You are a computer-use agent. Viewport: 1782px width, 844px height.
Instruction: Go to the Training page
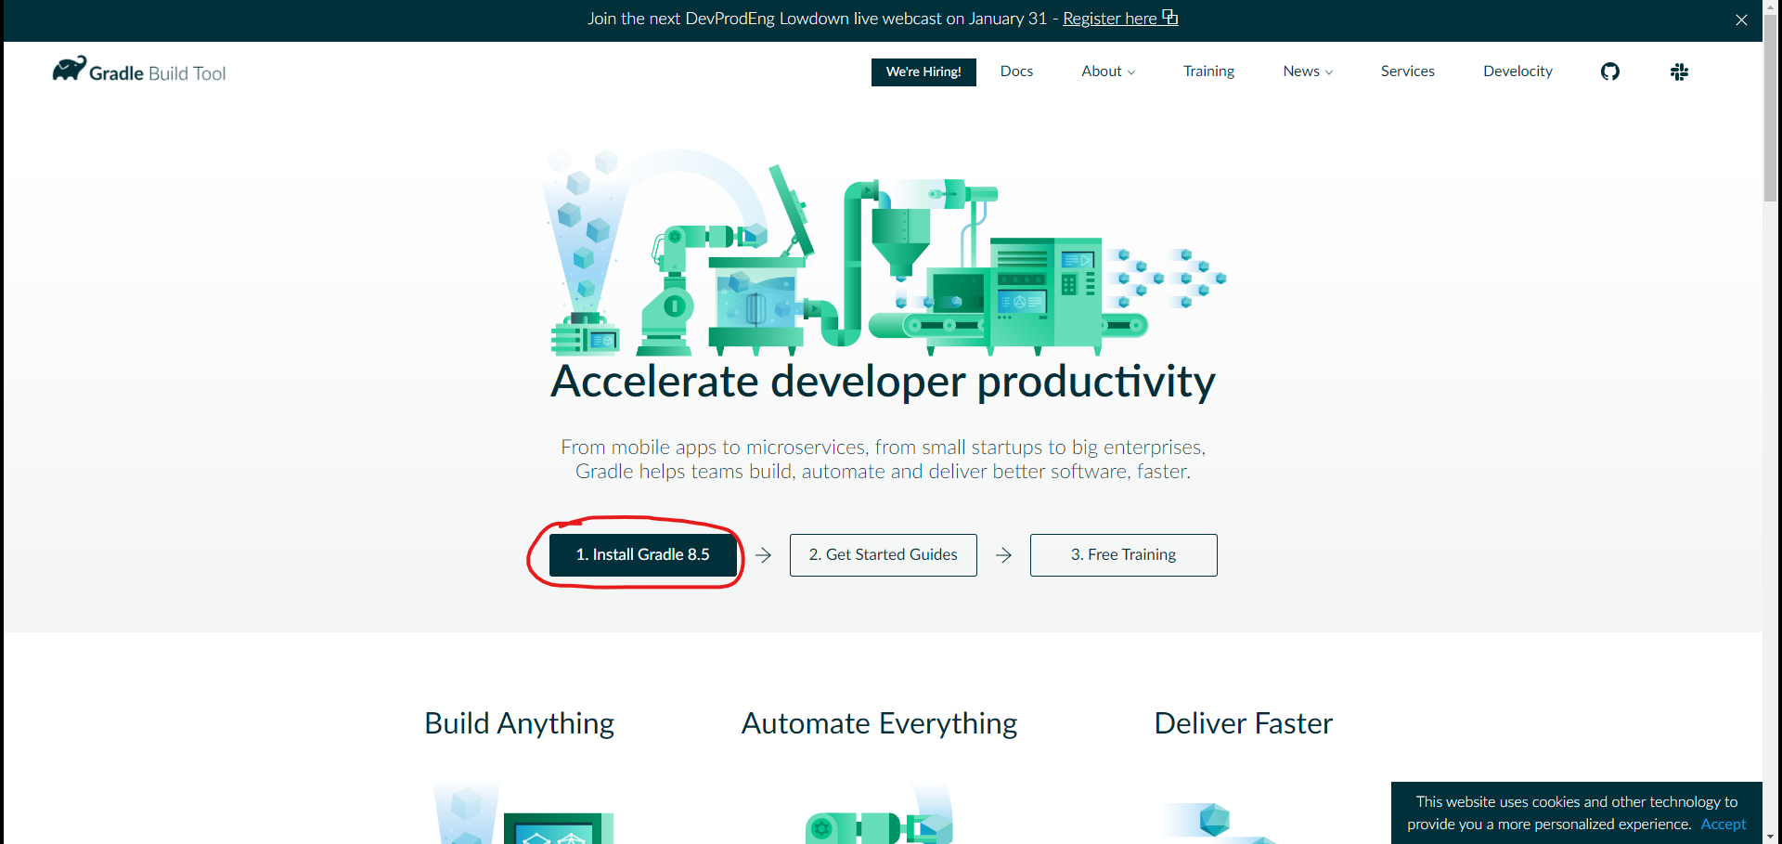pyautogui.click(x=1208, y=71)
